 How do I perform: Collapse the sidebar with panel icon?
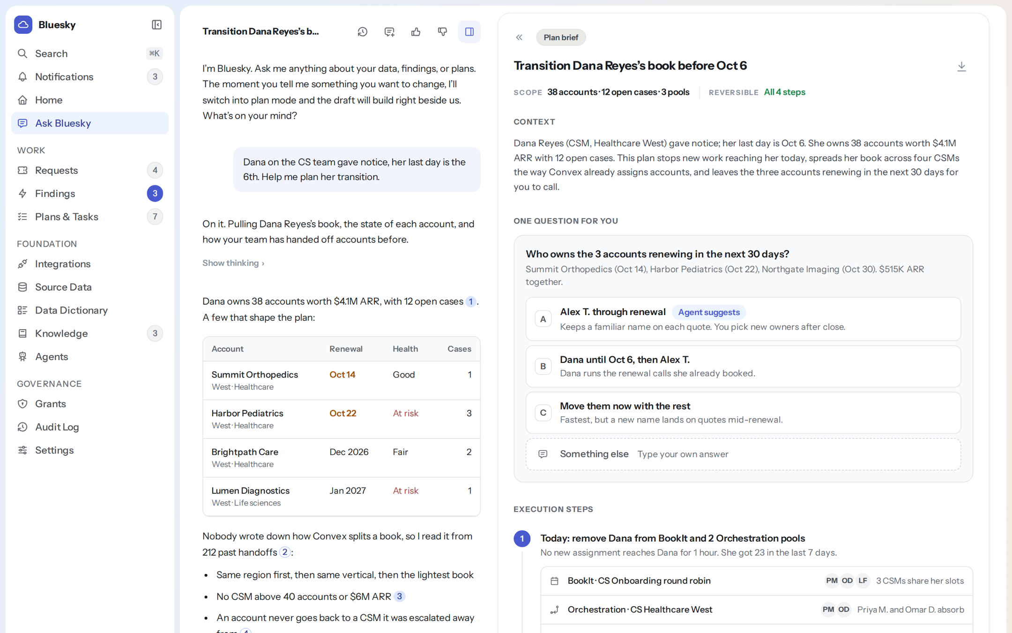pos(156,25)
